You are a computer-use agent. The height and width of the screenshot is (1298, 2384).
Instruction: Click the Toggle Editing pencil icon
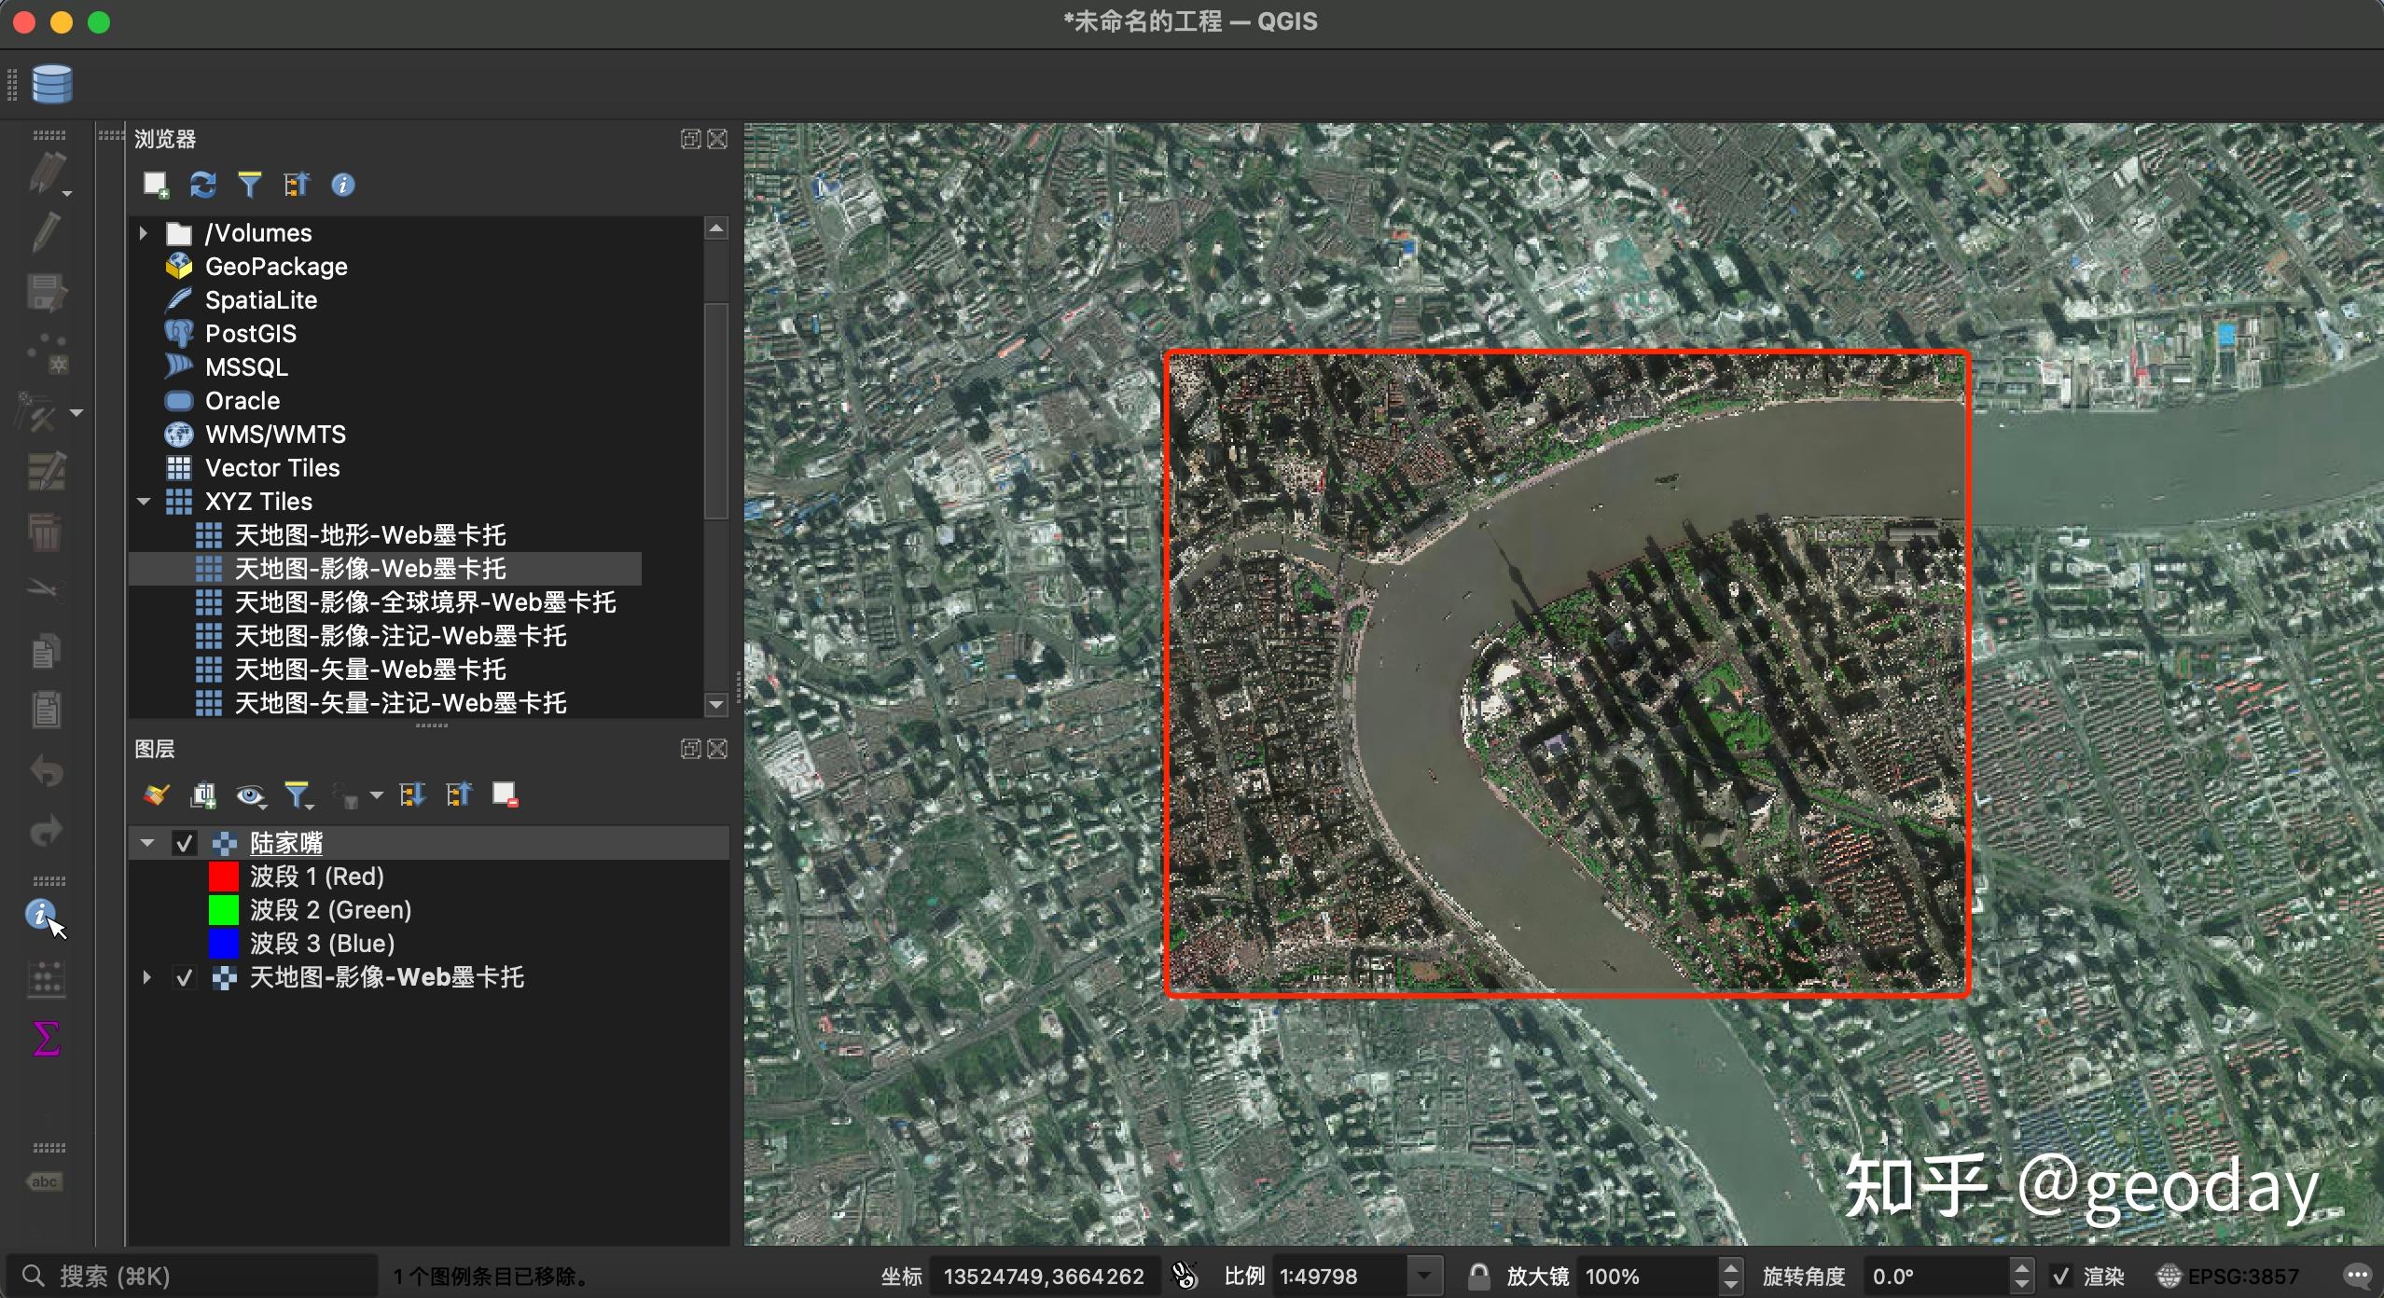pyautogui.click(x=46, y=232)
